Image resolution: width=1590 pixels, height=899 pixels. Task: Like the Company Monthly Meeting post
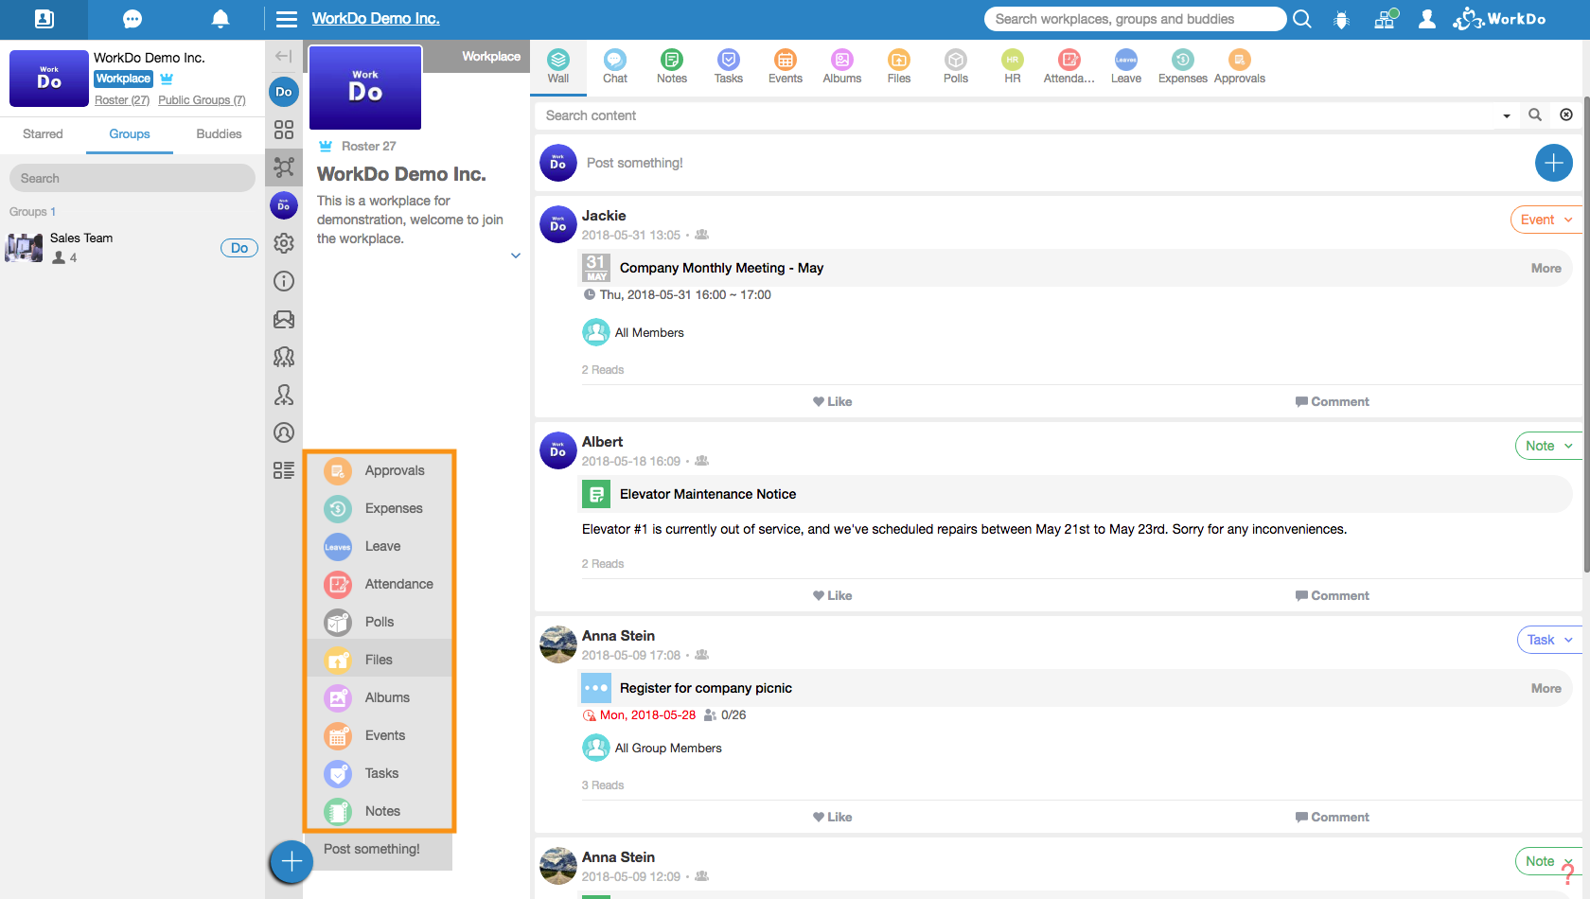[833, 401]
